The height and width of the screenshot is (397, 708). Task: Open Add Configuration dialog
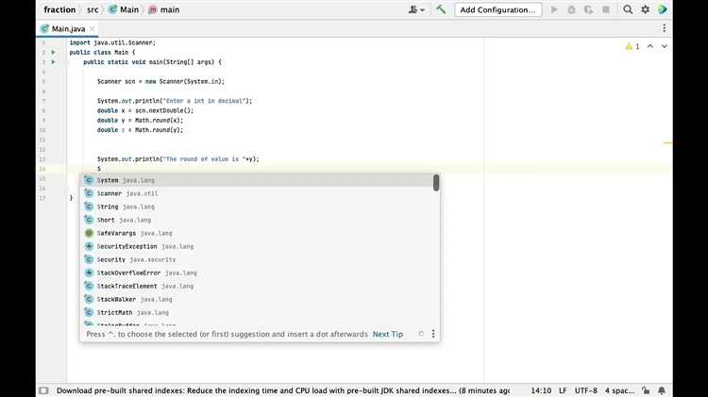click(498, 9)
